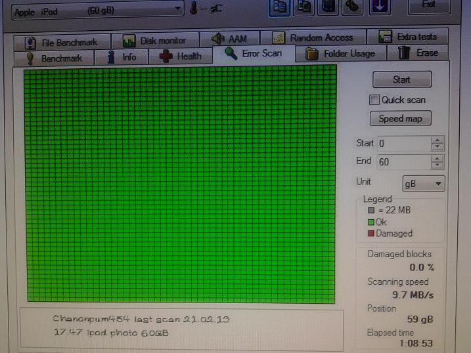Click inside the End value field
Screen dimensions: 471x353
[x=402, y=162]
